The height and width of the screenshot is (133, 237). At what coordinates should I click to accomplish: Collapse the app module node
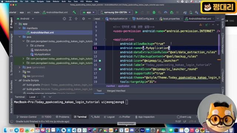pyautogui.click(x=16, y=24)
